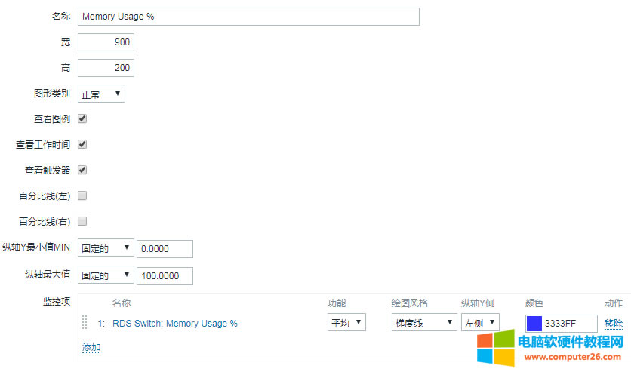Click the drag handle for item row 1
This screenshot has width=631, height=372.
[x=85, y=323]
